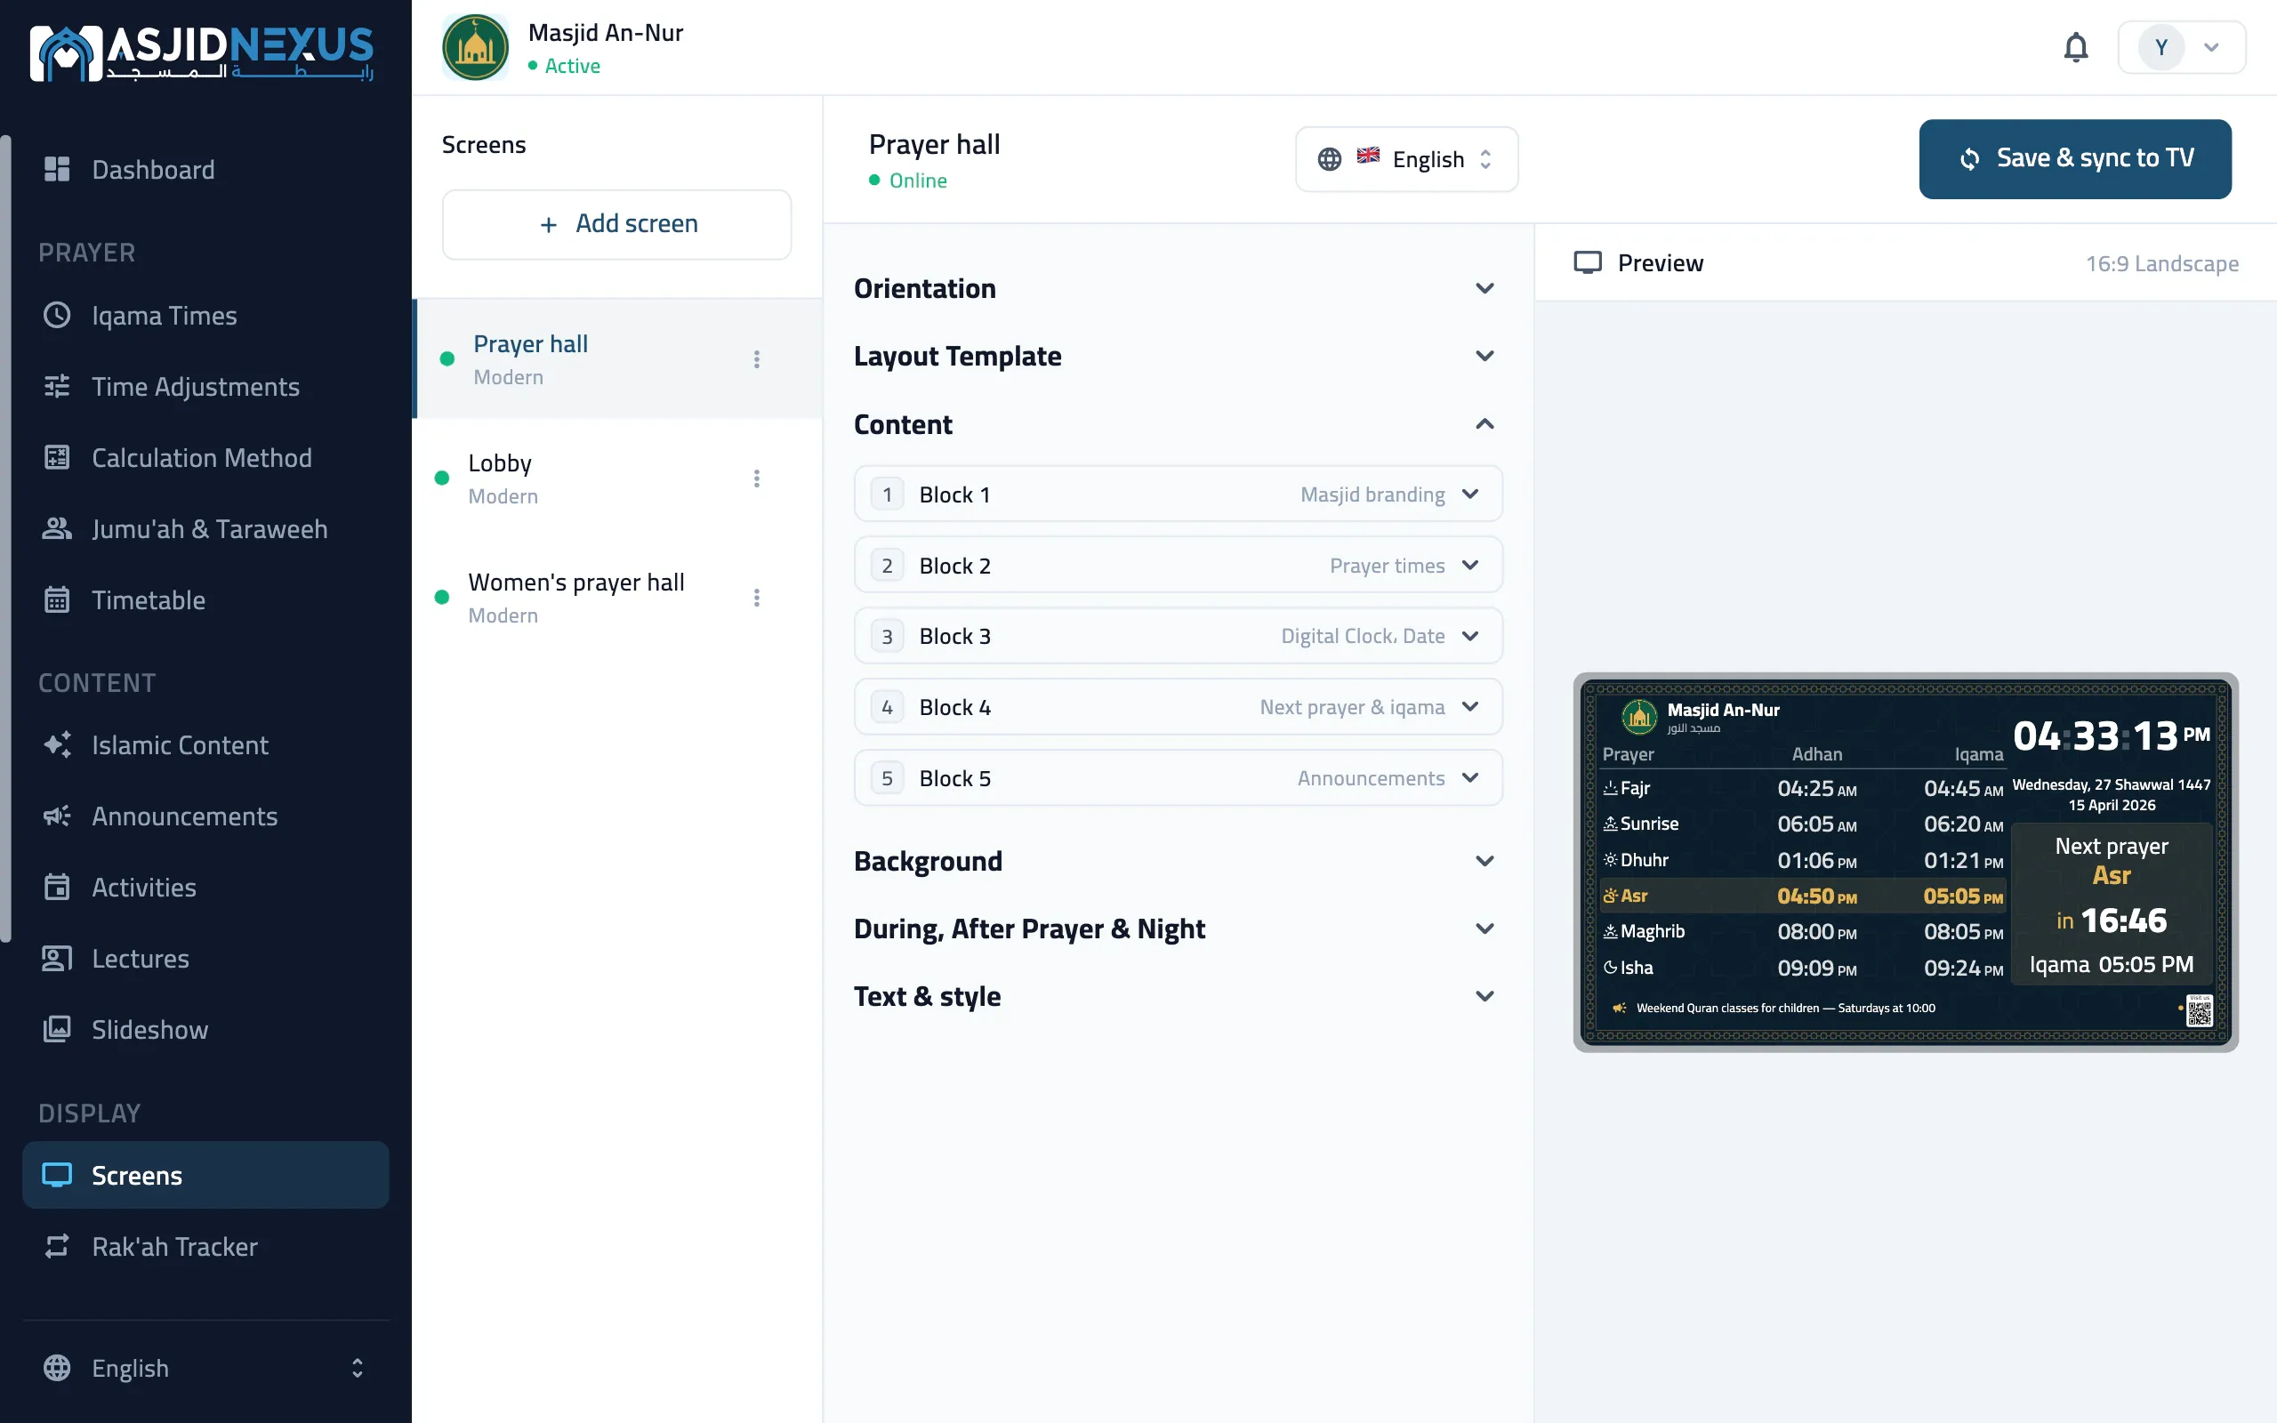Open the user Y account dropdown
The width and height of the screenshot is (2277, 1423).
pos(2181,47)
